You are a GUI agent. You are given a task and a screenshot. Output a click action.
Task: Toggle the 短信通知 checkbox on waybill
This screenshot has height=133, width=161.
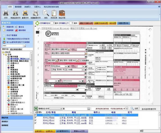coord(81,60)
